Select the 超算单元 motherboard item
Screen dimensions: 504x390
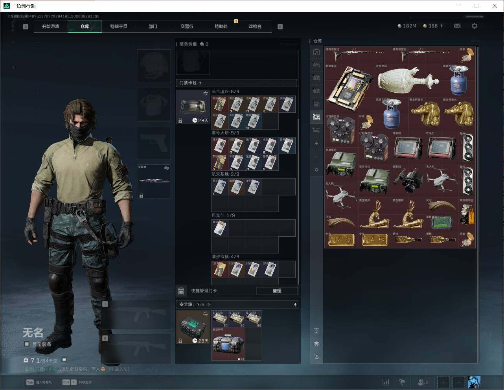[350, 88]
